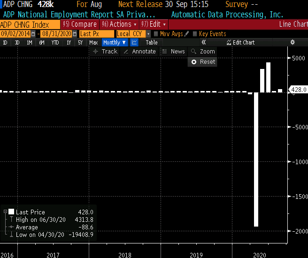Click the High on 06/30/20 legend row
The height and width of the screenshot is (258, 308).
coord(54,220)
